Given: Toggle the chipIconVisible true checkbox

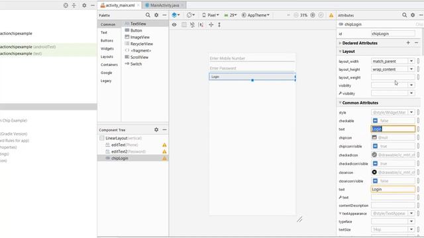Looking at the screenshot, I should click(x=375, y=146).
